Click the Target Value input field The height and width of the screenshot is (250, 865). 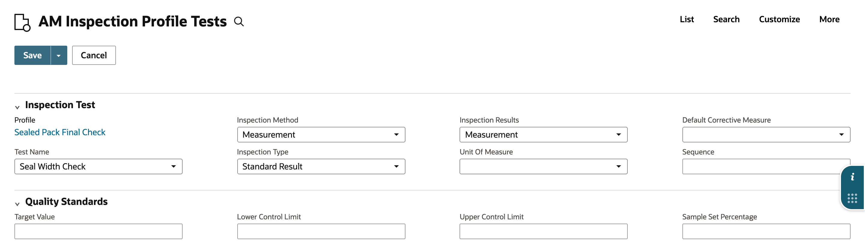coord(99,231)
